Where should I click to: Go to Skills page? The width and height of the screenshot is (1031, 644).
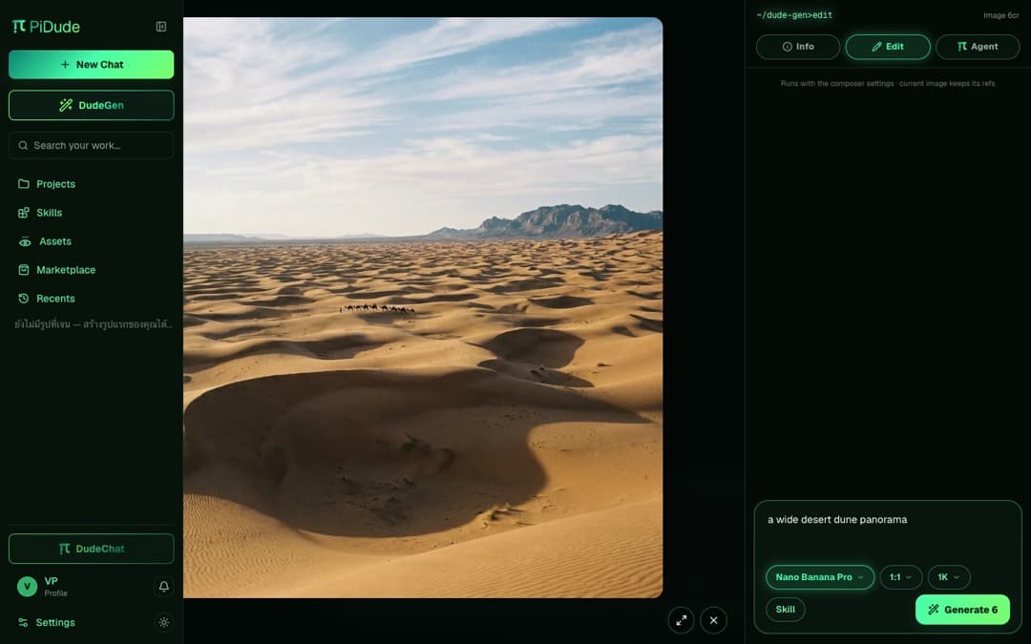point(40,212)
